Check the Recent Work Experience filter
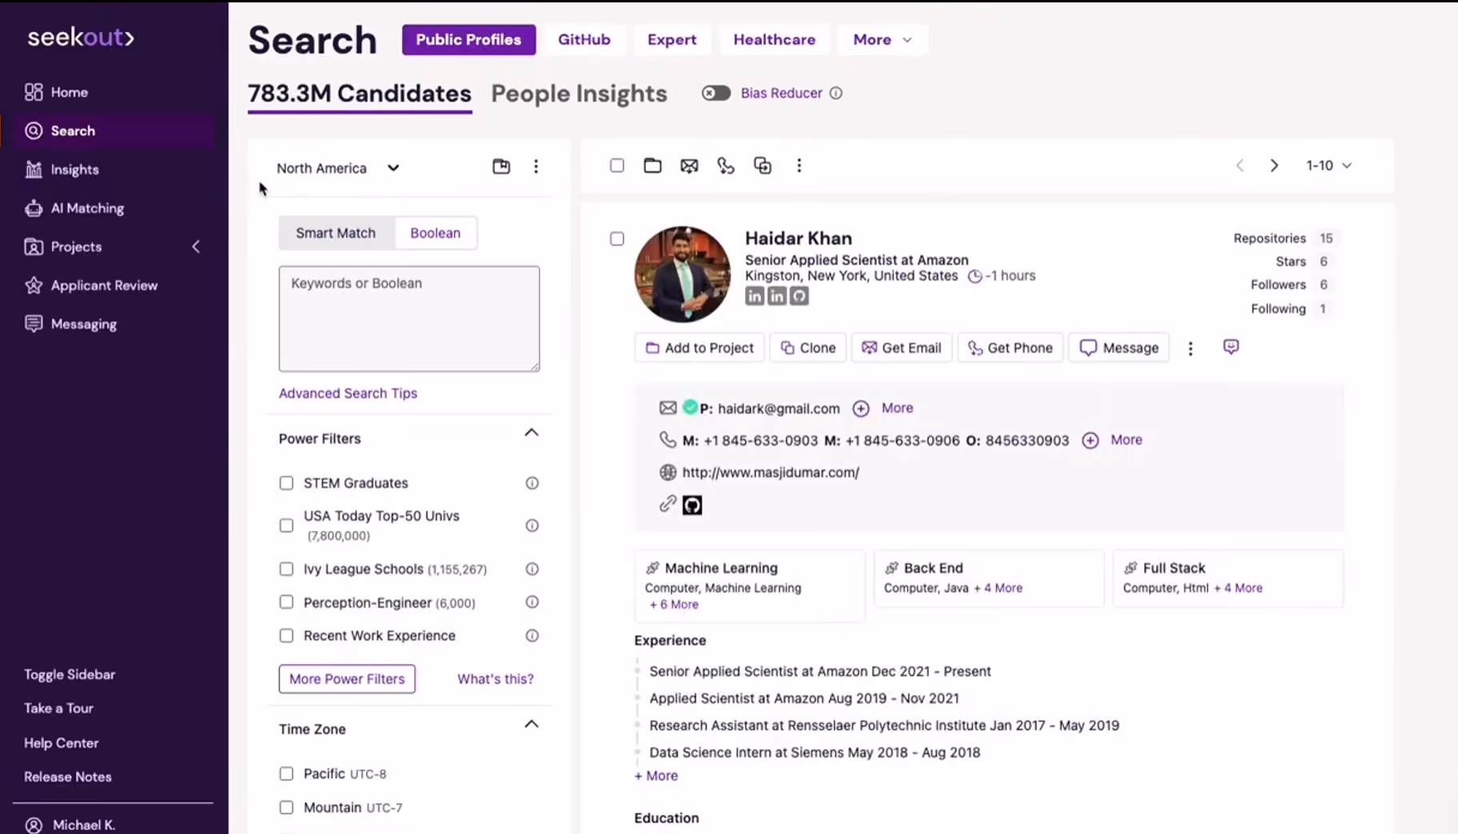Screen dimensions: 1458x834 pos(286,636)
